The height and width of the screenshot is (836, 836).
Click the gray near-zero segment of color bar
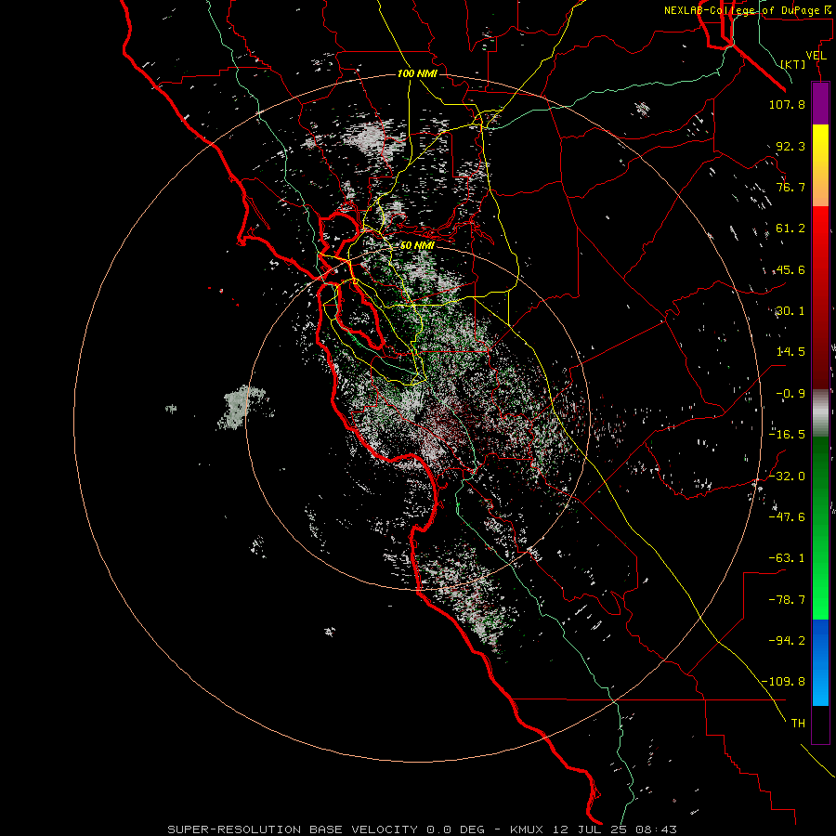(x=820, y=413)
